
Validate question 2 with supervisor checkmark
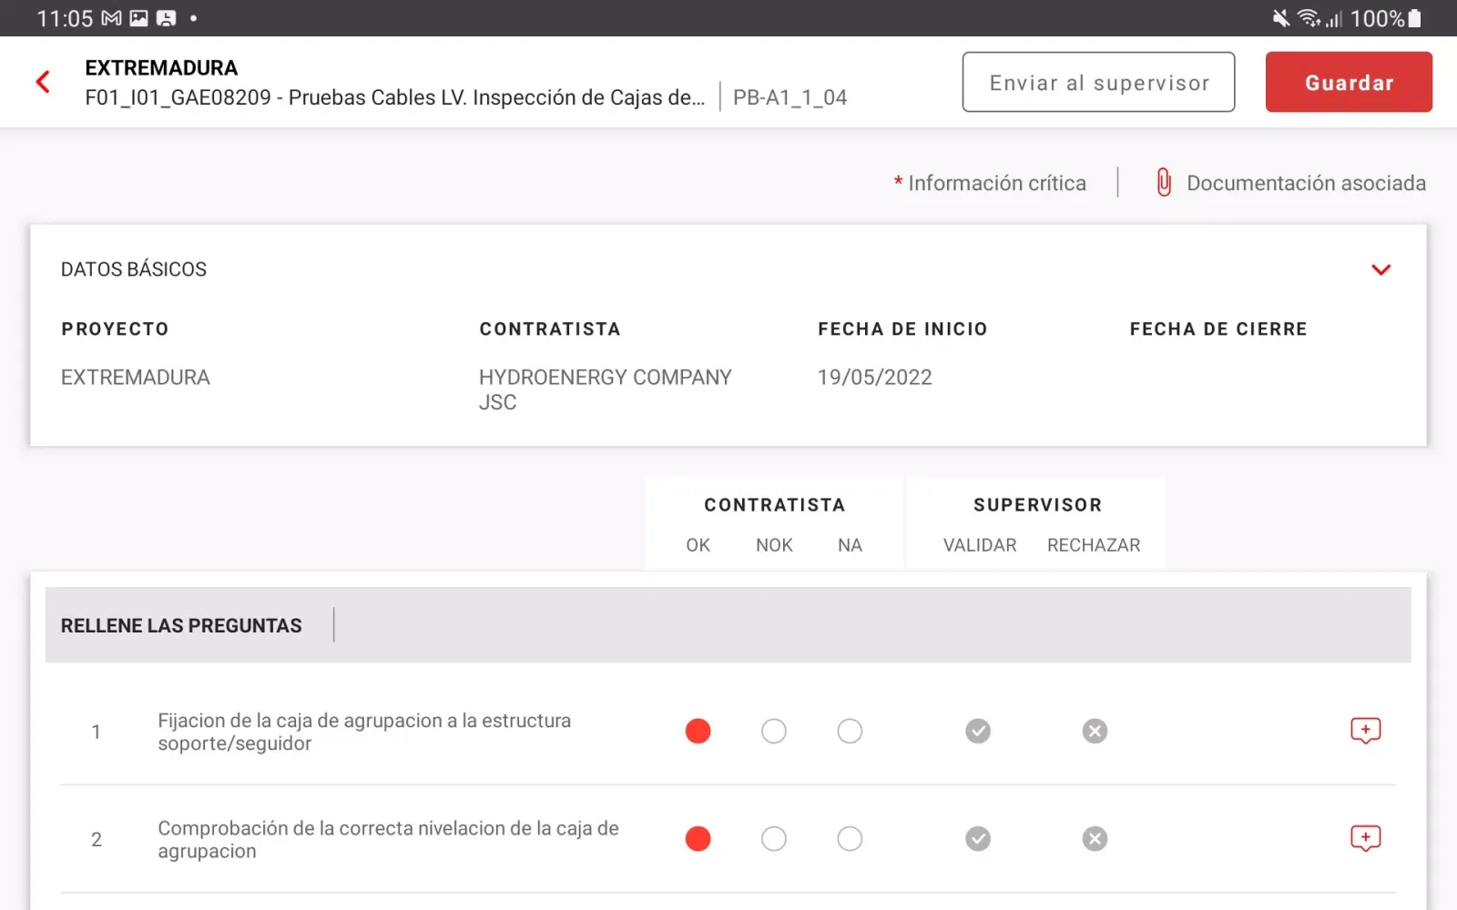point(978,838)
